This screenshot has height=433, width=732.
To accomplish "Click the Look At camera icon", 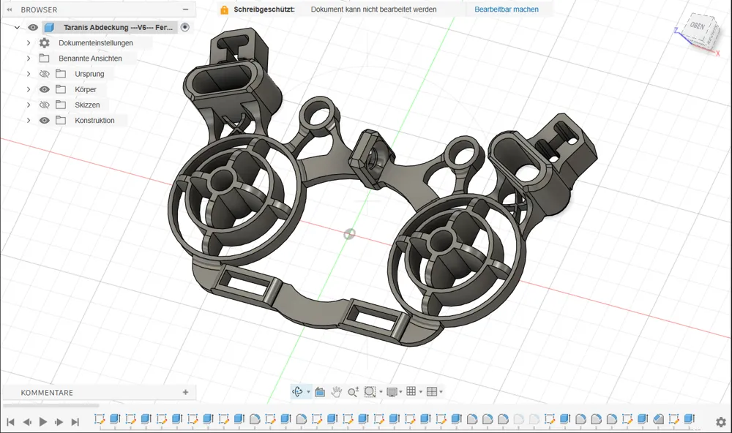I will pyautogui.click(x=320, y=392).
